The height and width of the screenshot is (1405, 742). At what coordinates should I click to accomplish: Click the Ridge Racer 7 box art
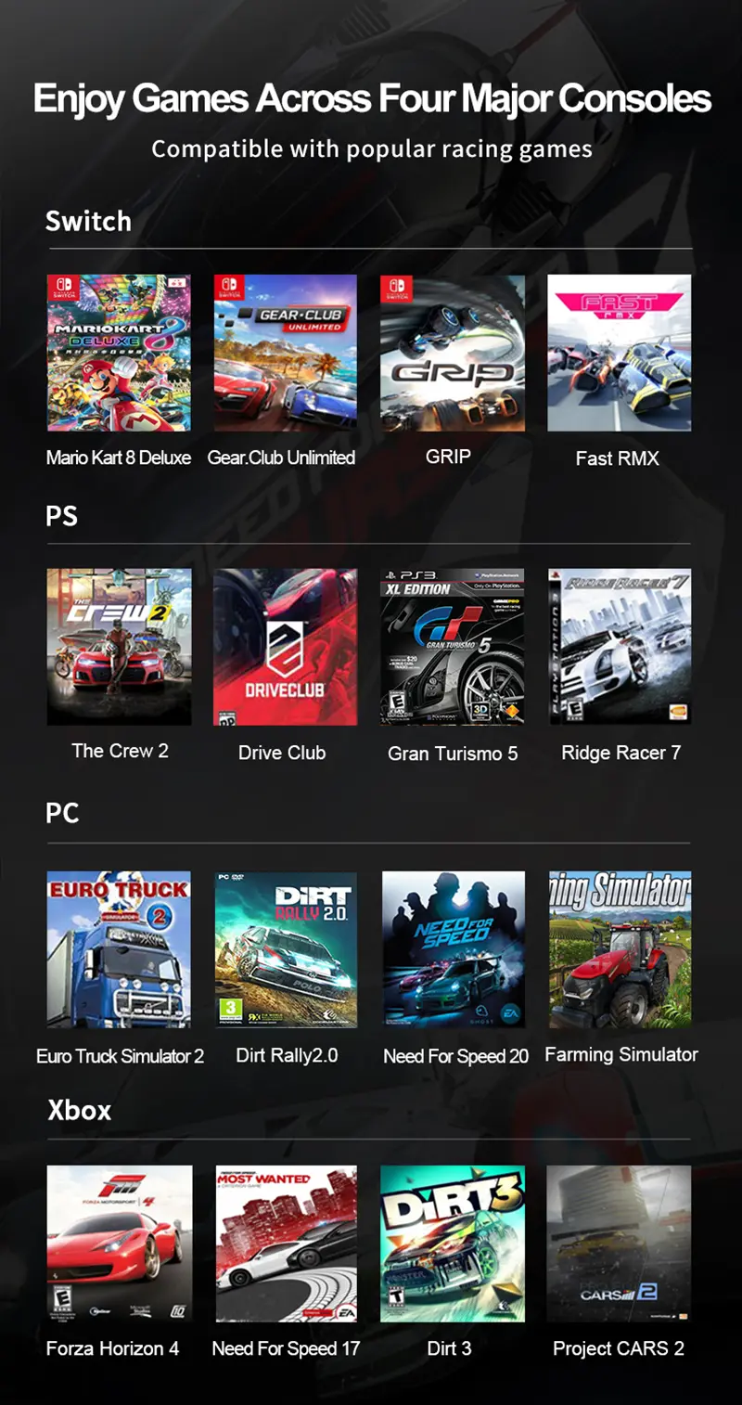[620, 647]
